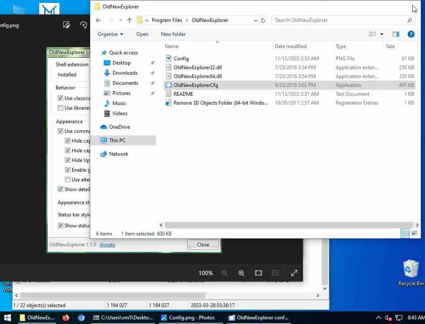425x324 pixels.
Task: Toggle Use classical checkbox in OldNewExplorer config
Action: (60, 98)
